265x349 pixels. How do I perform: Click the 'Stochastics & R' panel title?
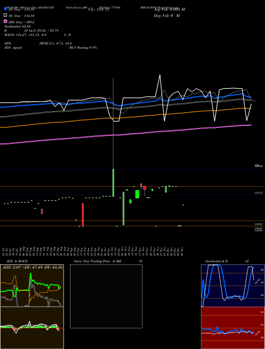(216, 261)
